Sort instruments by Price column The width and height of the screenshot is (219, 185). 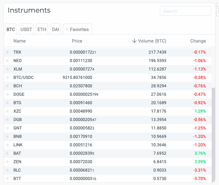(77, 41)
